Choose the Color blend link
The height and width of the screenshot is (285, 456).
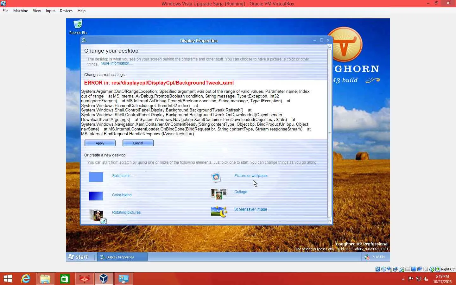pos(122,195)
